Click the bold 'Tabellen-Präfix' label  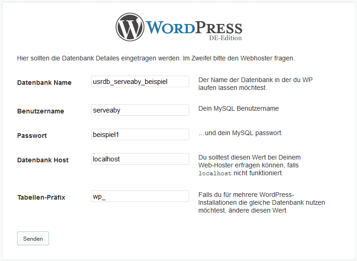click(x=41, y=198)
